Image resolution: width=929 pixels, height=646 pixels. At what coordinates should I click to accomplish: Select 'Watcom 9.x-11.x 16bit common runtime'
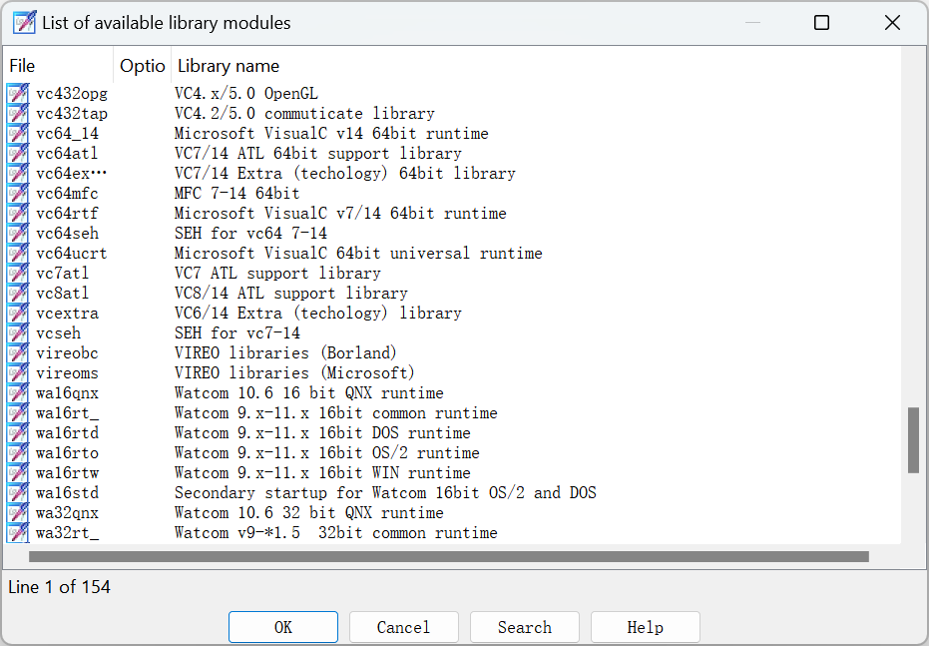point(336,413)
